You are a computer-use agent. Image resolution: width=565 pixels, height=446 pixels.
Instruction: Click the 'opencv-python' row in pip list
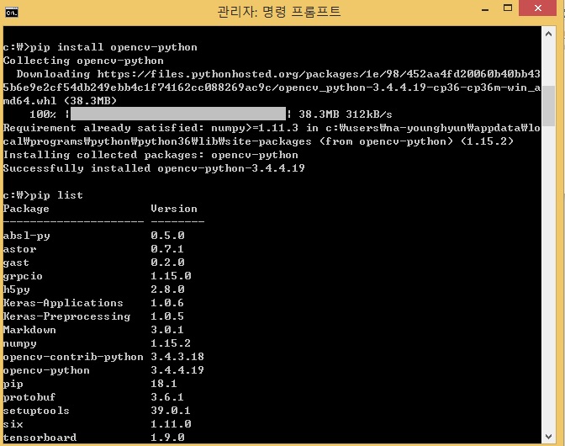103,370
